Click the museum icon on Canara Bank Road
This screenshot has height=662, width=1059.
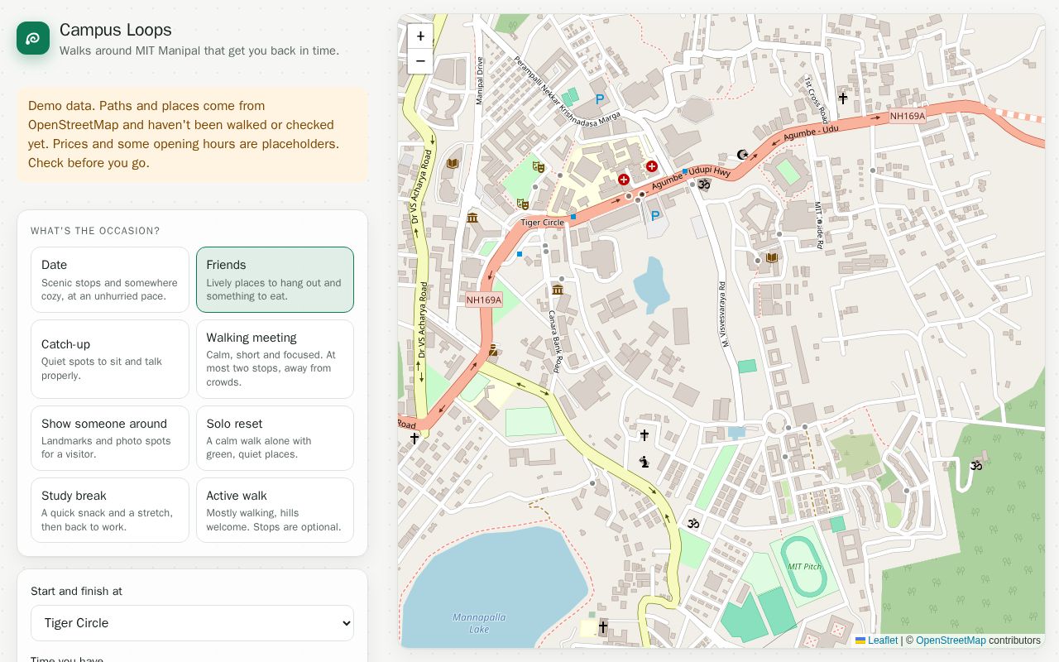(557, 290)
